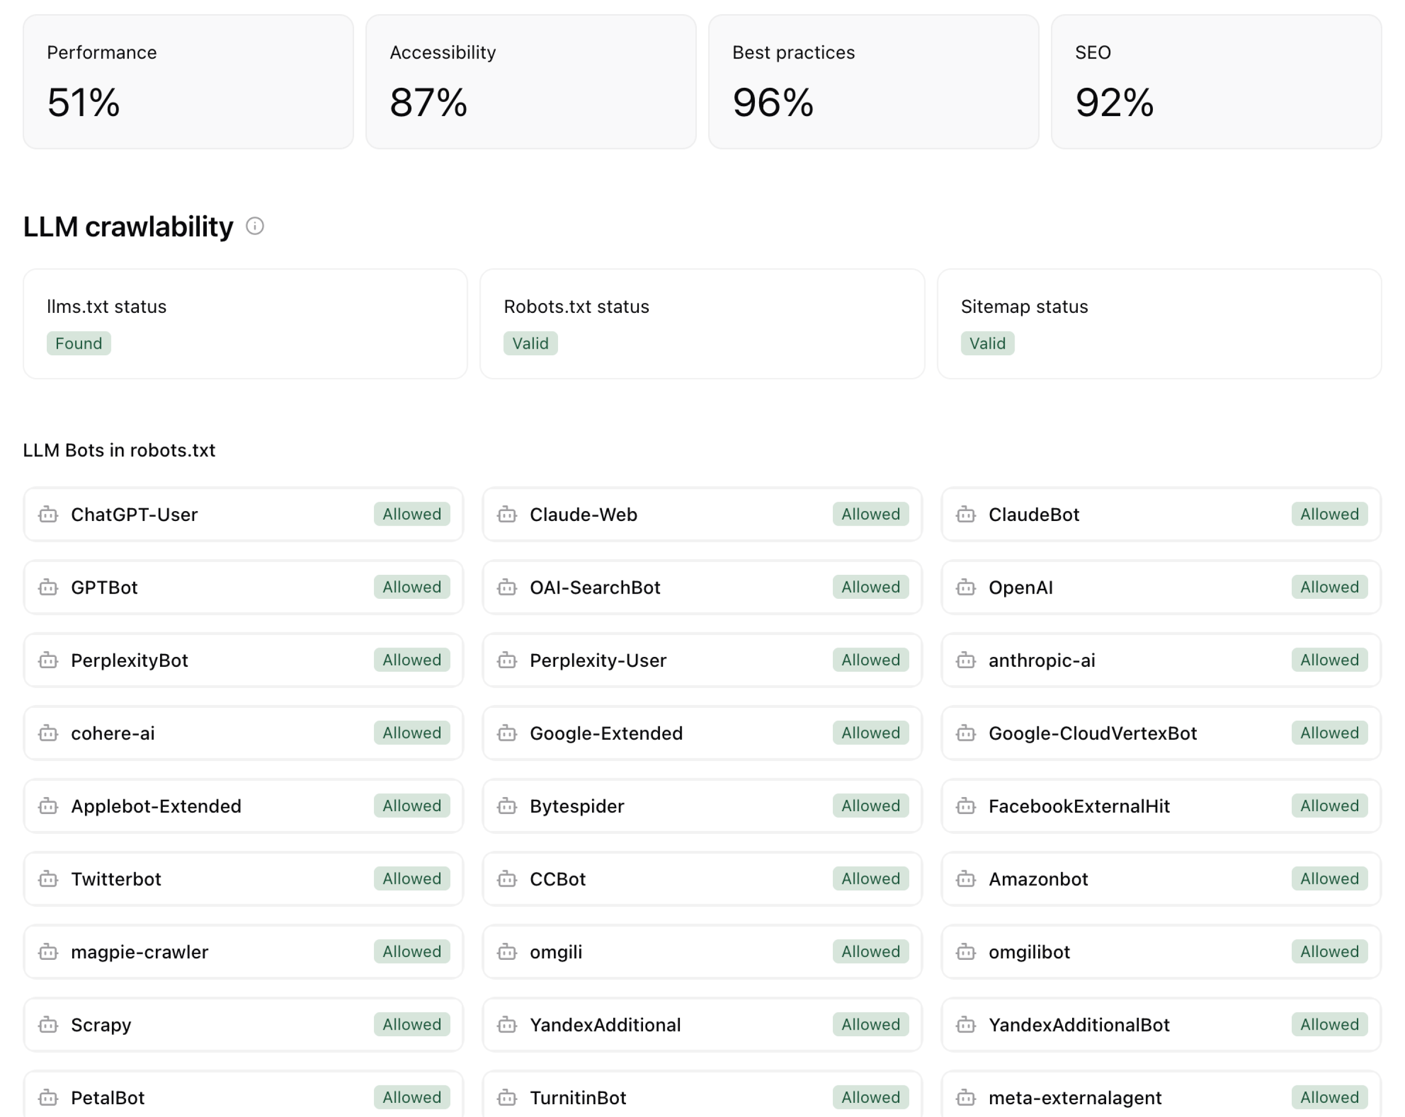
Task: Click the robot icon next to Scrapy
Action: coord(48,1025)
